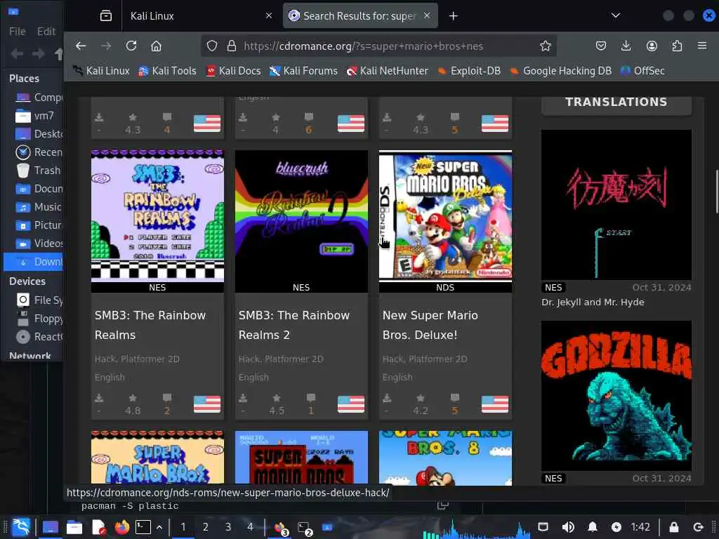Screen dimensions: 719x539
Task: Open the Rainbow Realms 2 bluecrush cover
Action: [x=301, y=215]
